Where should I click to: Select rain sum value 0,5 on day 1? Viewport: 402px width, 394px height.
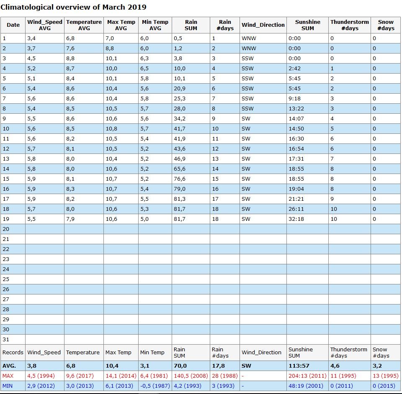click(178, 38)
